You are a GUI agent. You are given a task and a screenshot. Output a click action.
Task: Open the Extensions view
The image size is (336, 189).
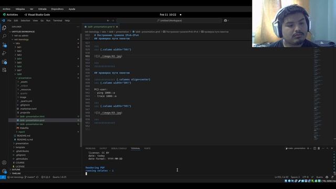pyautogui.click(x=4, y=62)
